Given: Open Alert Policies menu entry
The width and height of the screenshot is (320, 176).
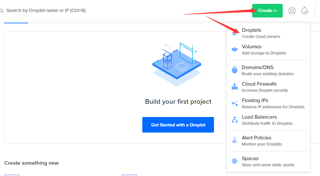Looking at the screenshot, I should click(x=268, y=141).
